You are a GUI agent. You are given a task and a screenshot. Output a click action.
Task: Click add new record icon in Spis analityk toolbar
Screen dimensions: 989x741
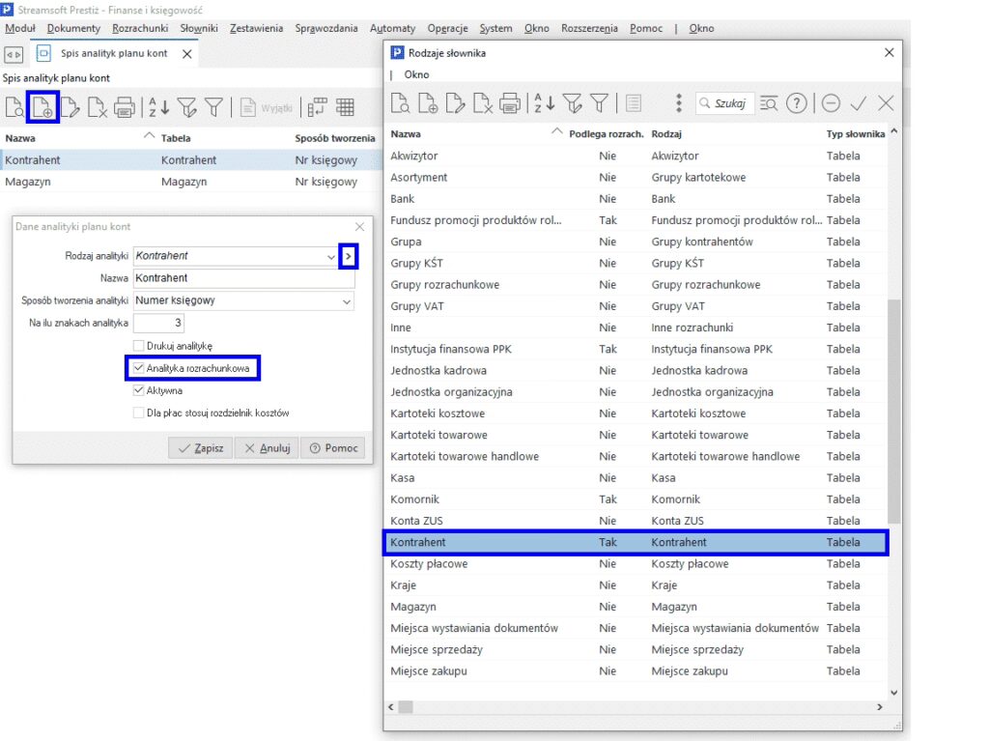pos(42,107)
